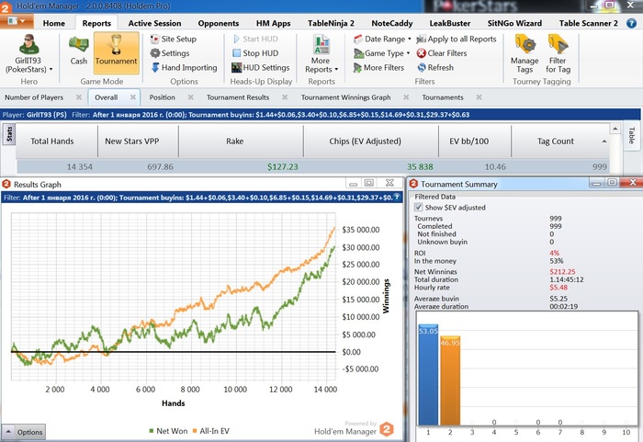Sort by Chips (EV Adjusted) column
The width and height of the screenshot is (643, 442).
371,142
